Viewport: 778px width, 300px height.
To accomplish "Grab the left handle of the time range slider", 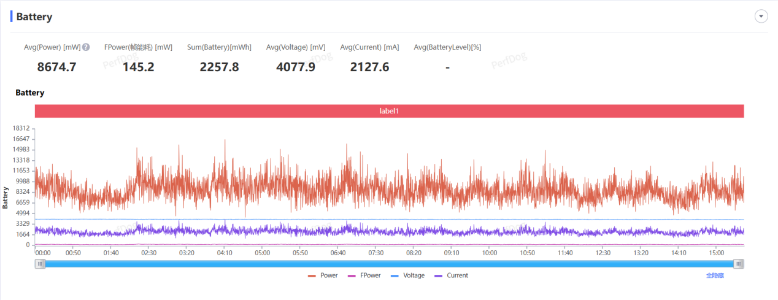I will tap(40, 264).
